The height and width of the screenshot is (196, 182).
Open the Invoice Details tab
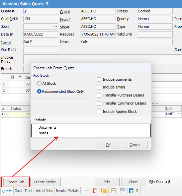67,191
